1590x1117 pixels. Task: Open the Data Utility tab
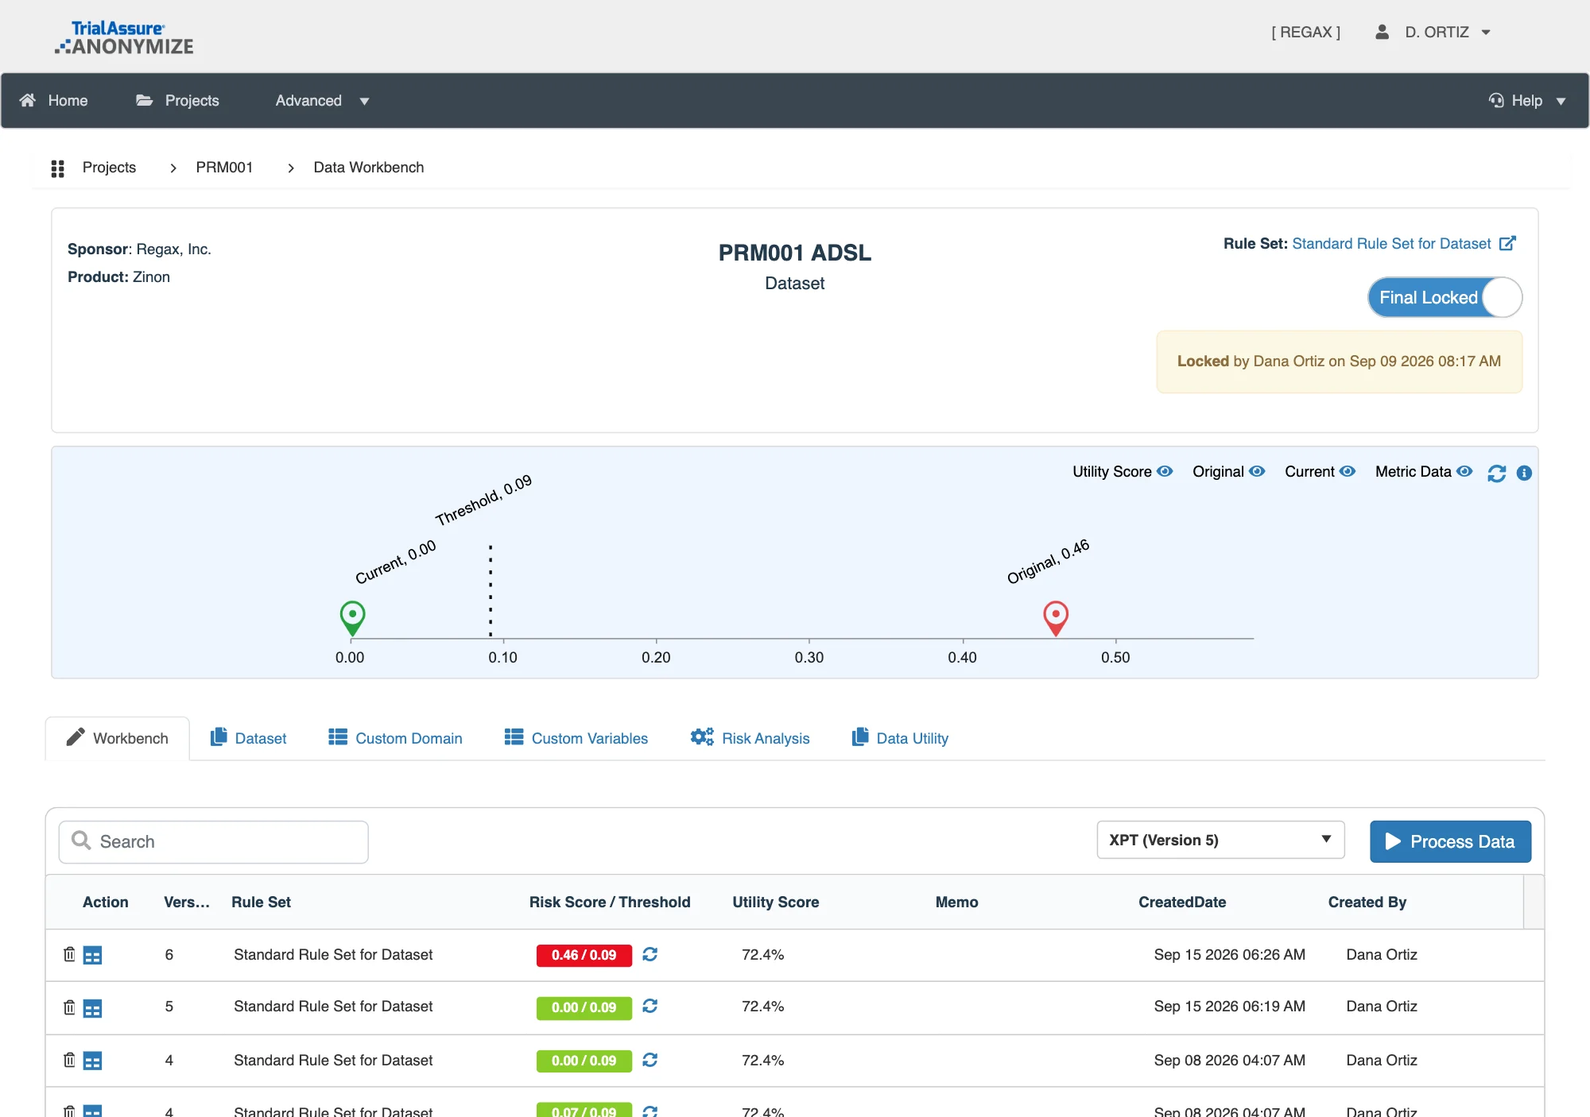click(900, 738)
